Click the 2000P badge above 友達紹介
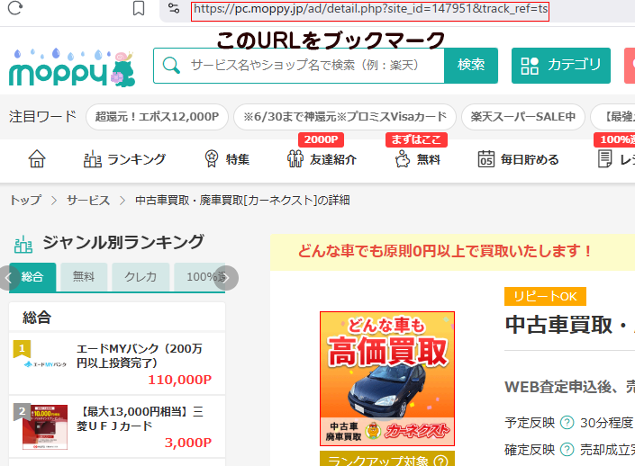 tap(322, 139)
